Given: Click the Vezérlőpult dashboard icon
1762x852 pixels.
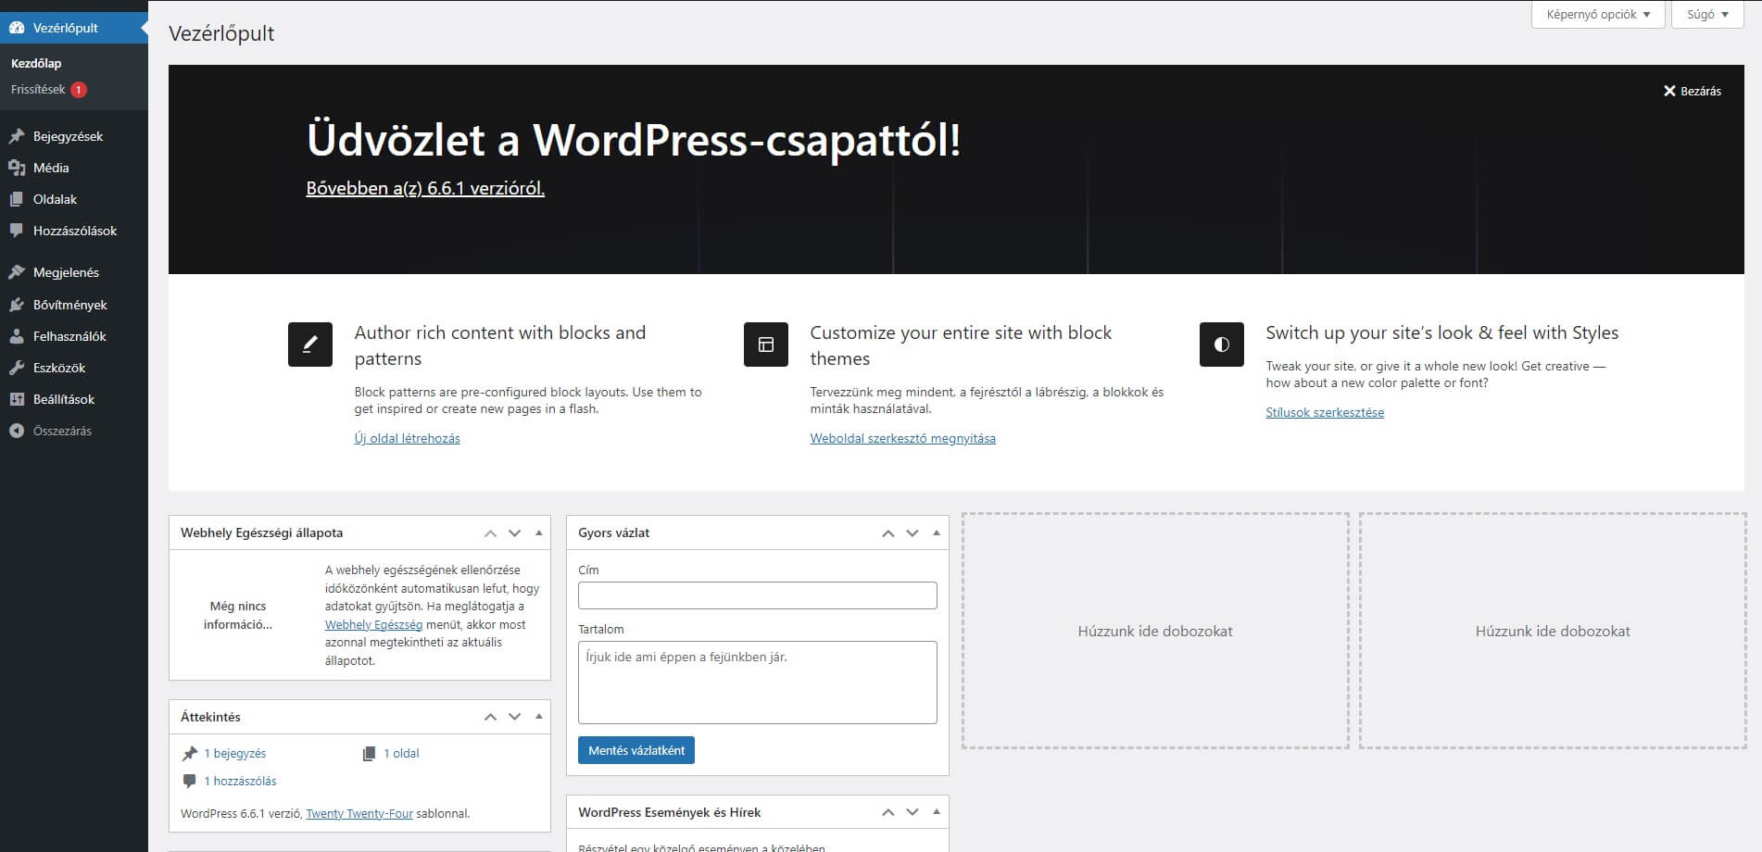Looking at the screenshot, I should 17,27.
